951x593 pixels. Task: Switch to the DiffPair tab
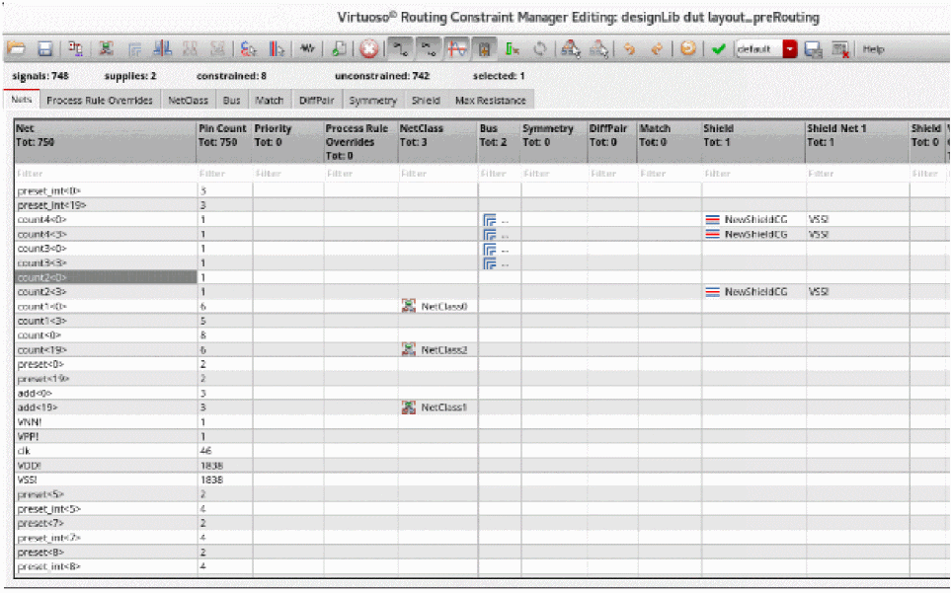(x=316, y=101)
